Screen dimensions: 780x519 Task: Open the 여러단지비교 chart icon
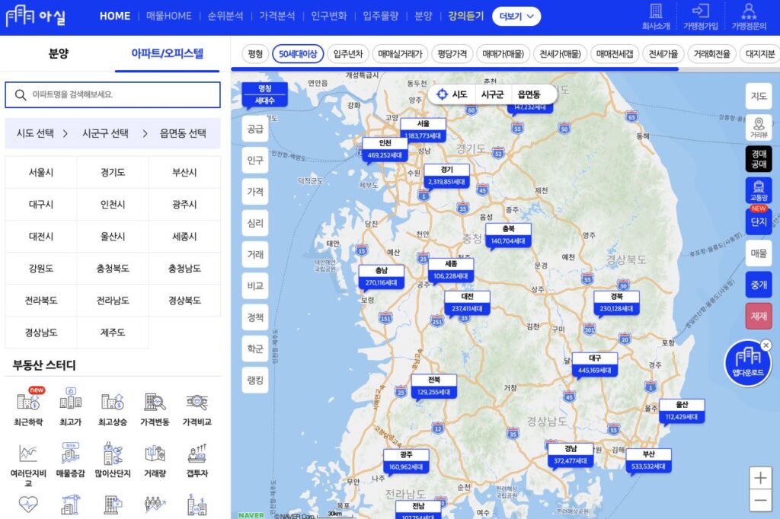pyautogui.click(x=28, y=453)
